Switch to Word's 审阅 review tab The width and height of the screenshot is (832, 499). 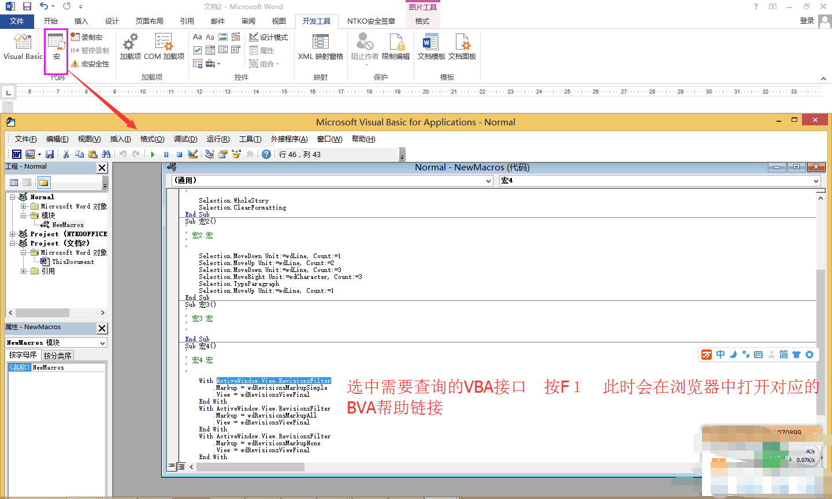click(248, 21)
